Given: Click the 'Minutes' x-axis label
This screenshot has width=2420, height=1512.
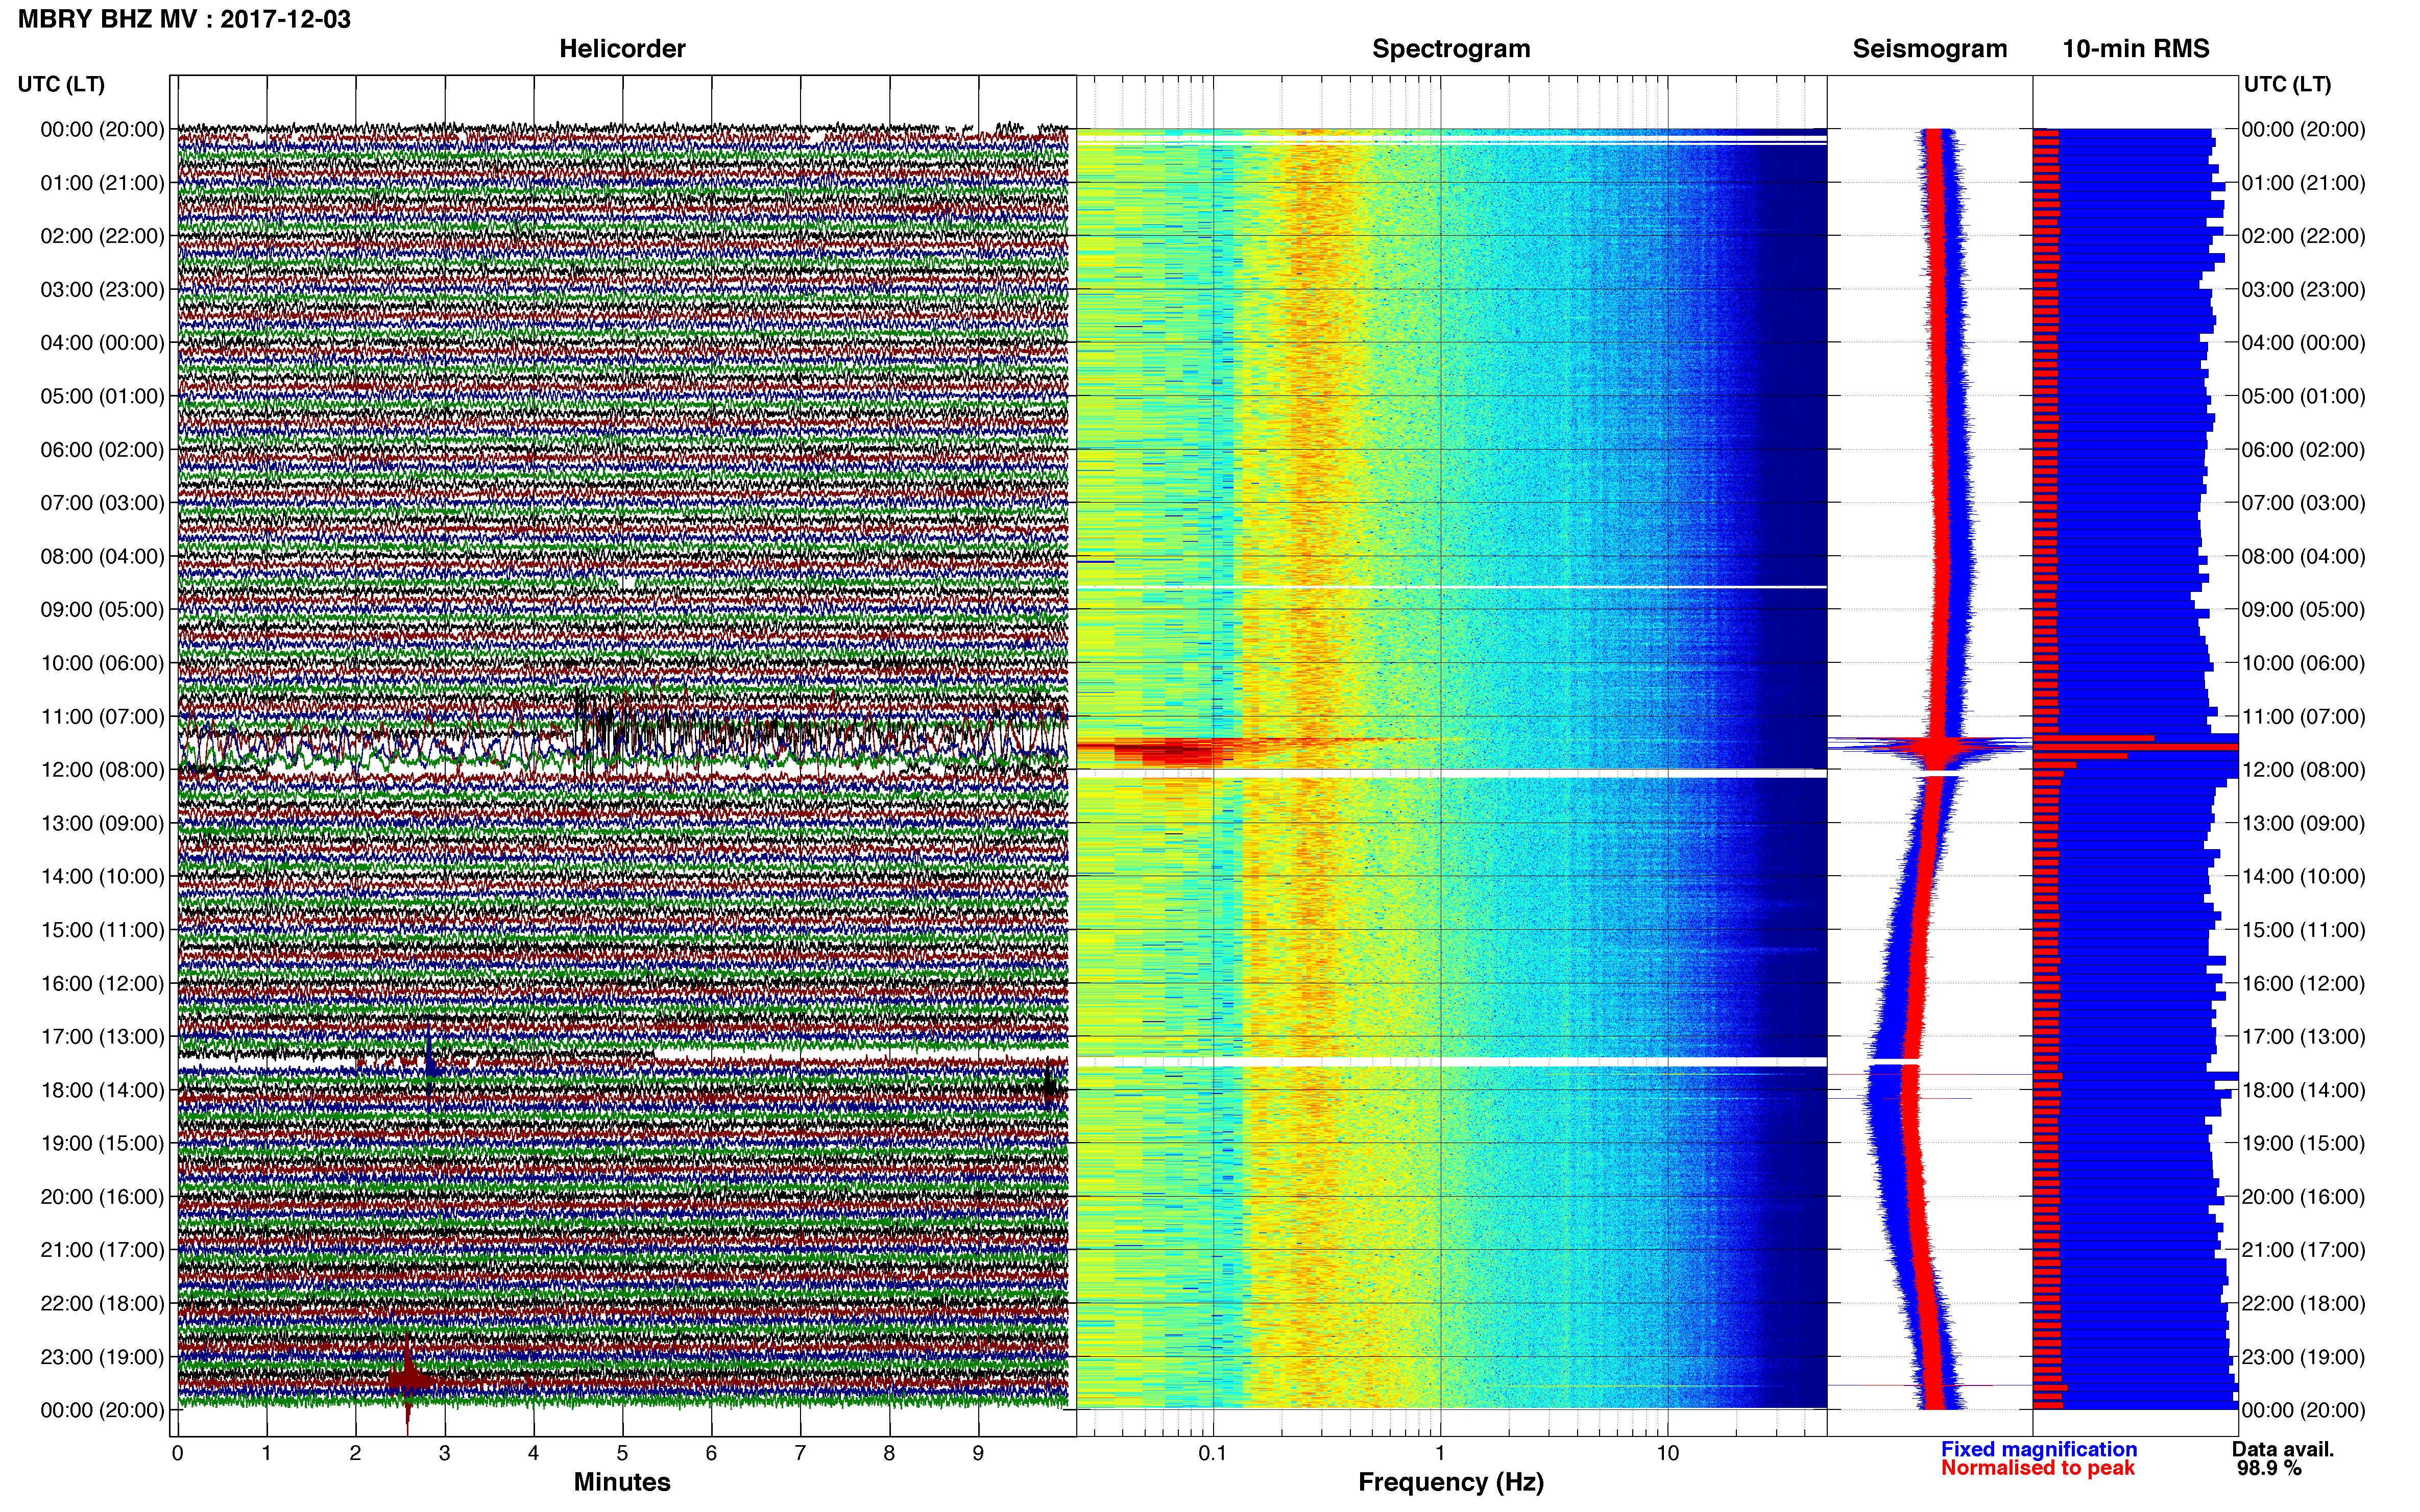Looking at the screenshot, I should coord(621,1482).
